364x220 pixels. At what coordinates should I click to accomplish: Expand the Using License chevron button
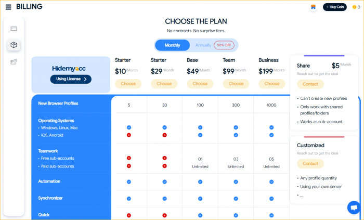point(71,79)
